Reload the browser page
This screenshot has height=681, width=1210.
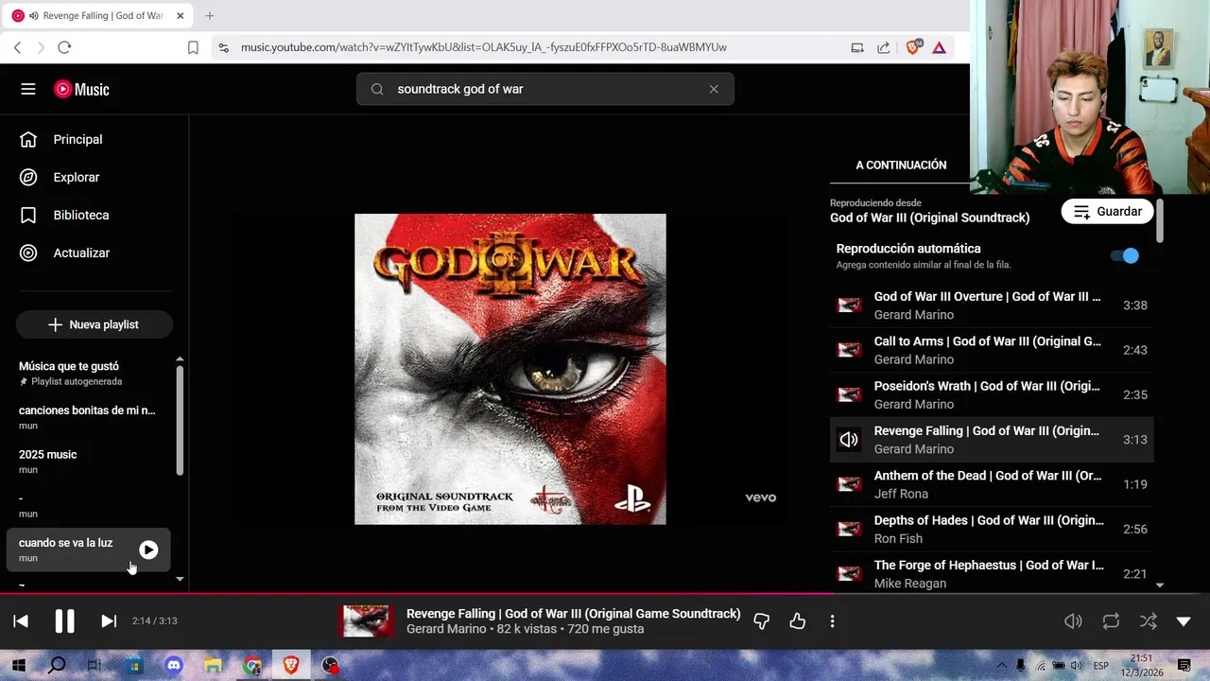click(64, 47)
